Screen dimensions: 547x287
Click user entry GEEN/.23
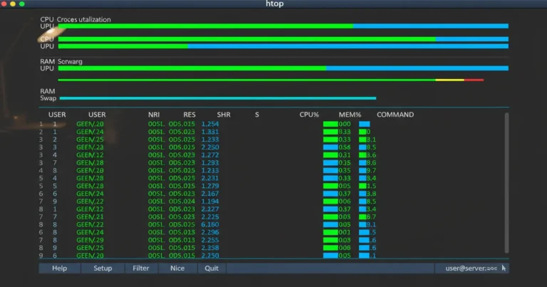pos(90,147)
